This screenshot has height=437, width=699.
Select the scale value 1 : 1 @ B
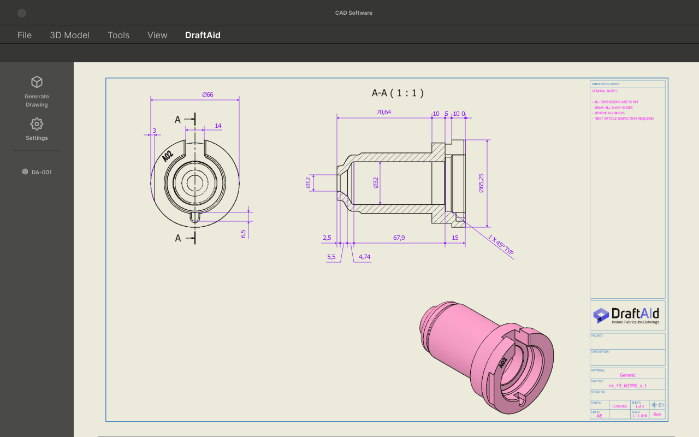click(x=639, y=416)
